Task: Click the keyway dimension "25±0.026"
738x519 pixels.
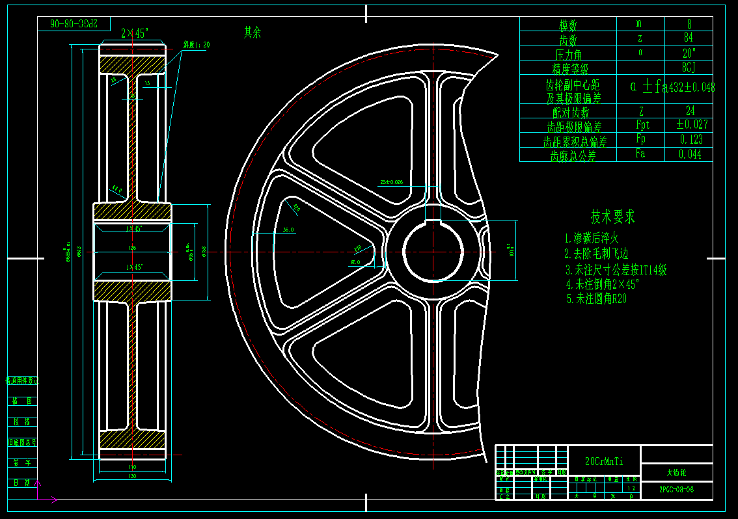Action: (391, 182)
